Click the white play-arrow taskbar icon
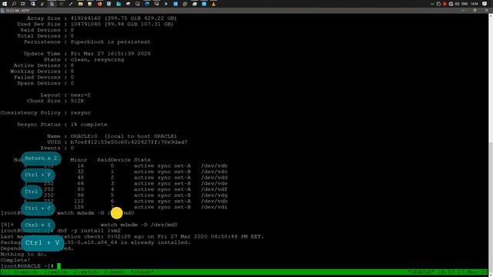Screen dimensions: 493x277 (166, 4)
